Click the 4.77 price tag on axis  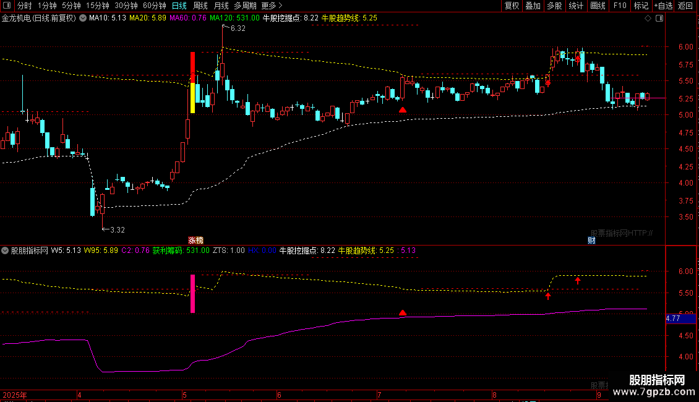pyautogui.click(x=680, y=319)
